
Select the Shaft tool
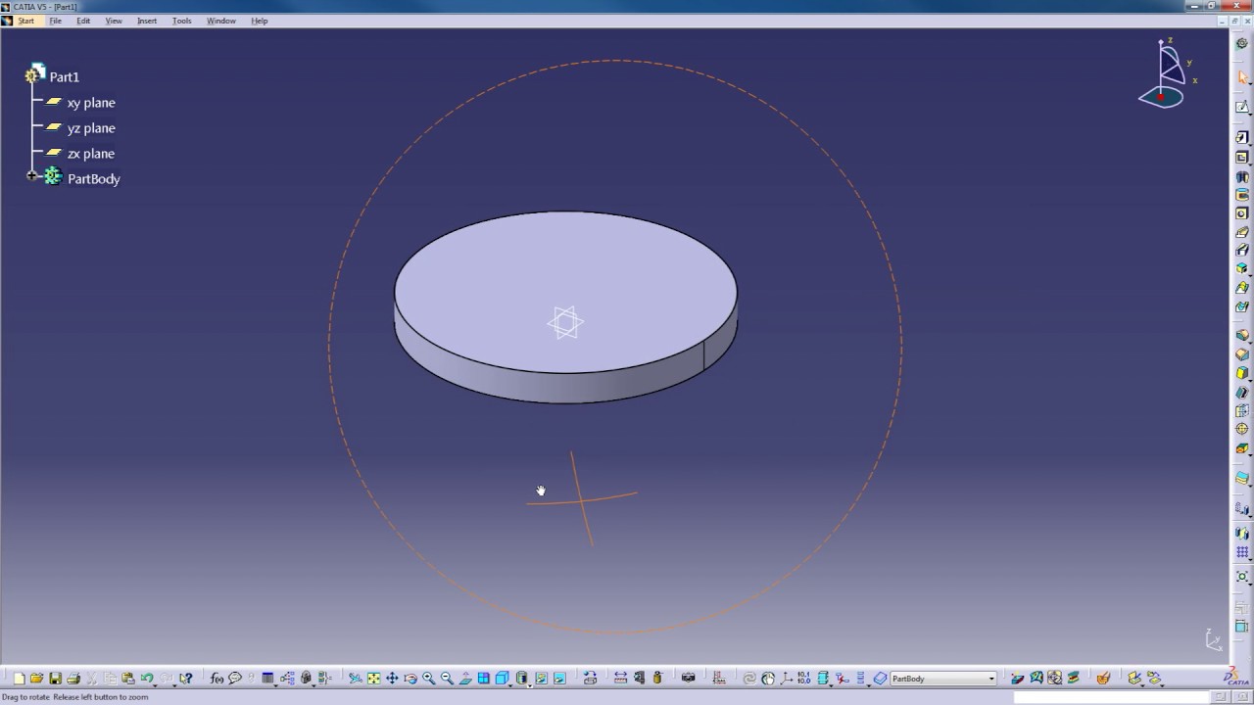tap(1241, 176)
